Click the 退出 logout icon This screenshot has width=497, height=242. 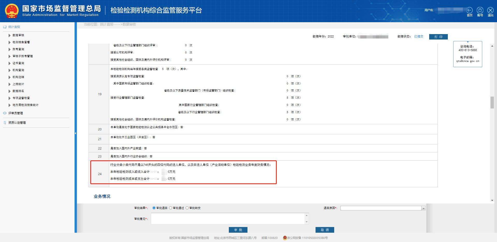(490, 10)
